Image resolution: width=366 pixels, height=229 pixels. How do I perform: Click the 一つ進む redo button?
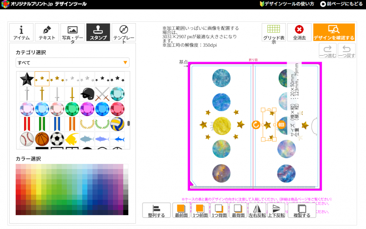[328, 51]
